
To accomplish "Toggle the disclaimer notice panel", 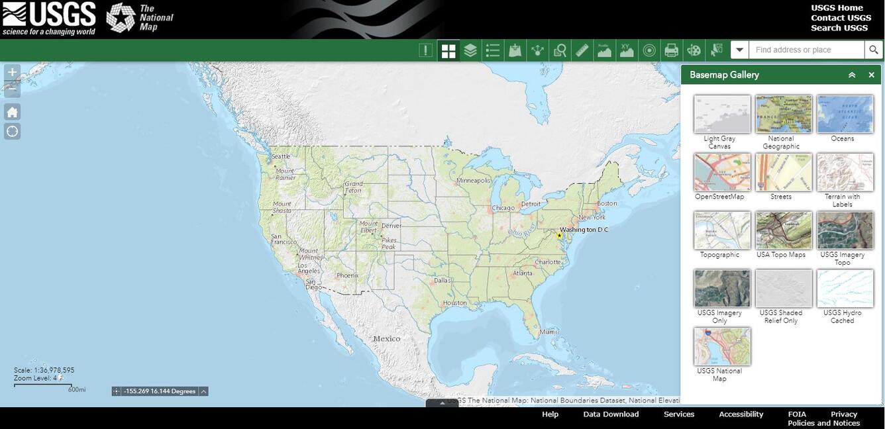I will tap(426, 50).
